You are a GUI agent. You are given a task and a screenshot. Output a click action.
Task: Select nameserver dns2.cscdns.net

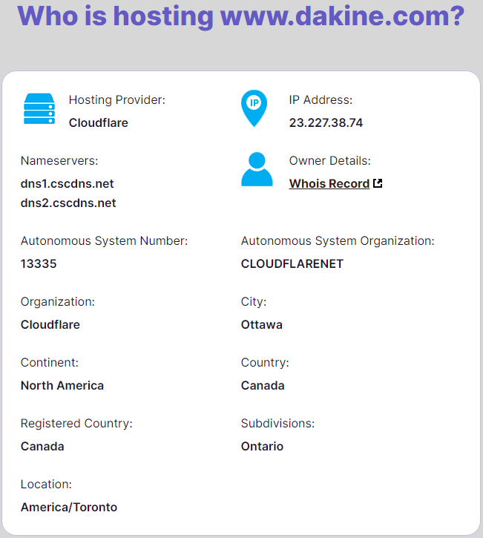coord(68,203)
